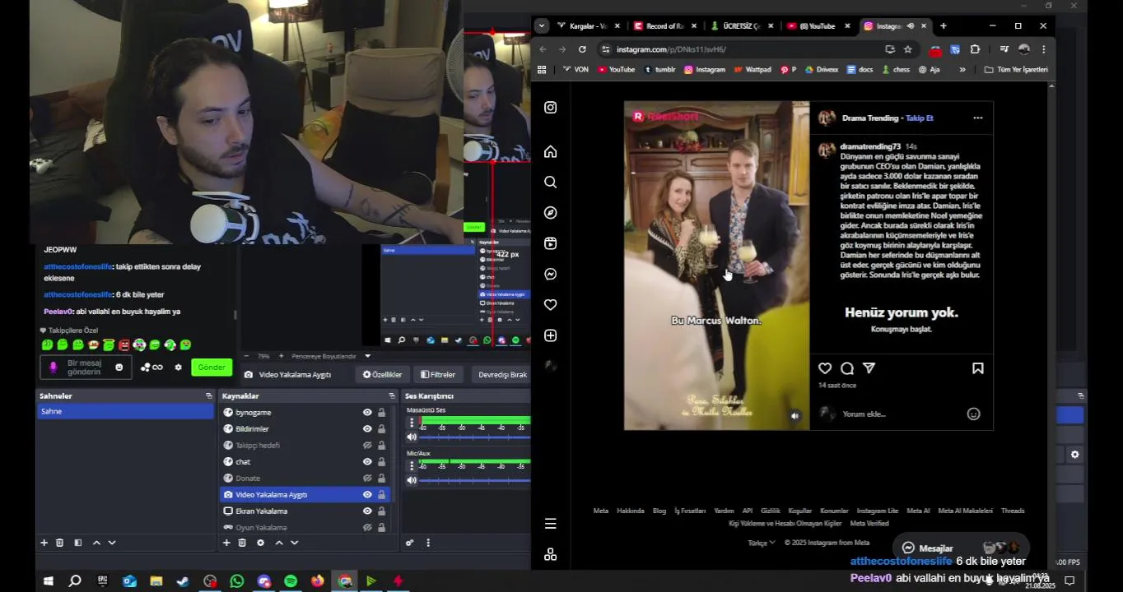Show the Takipçi hedefi source
This screenshot has width=1123, height=592.
(x=367, y=446)
